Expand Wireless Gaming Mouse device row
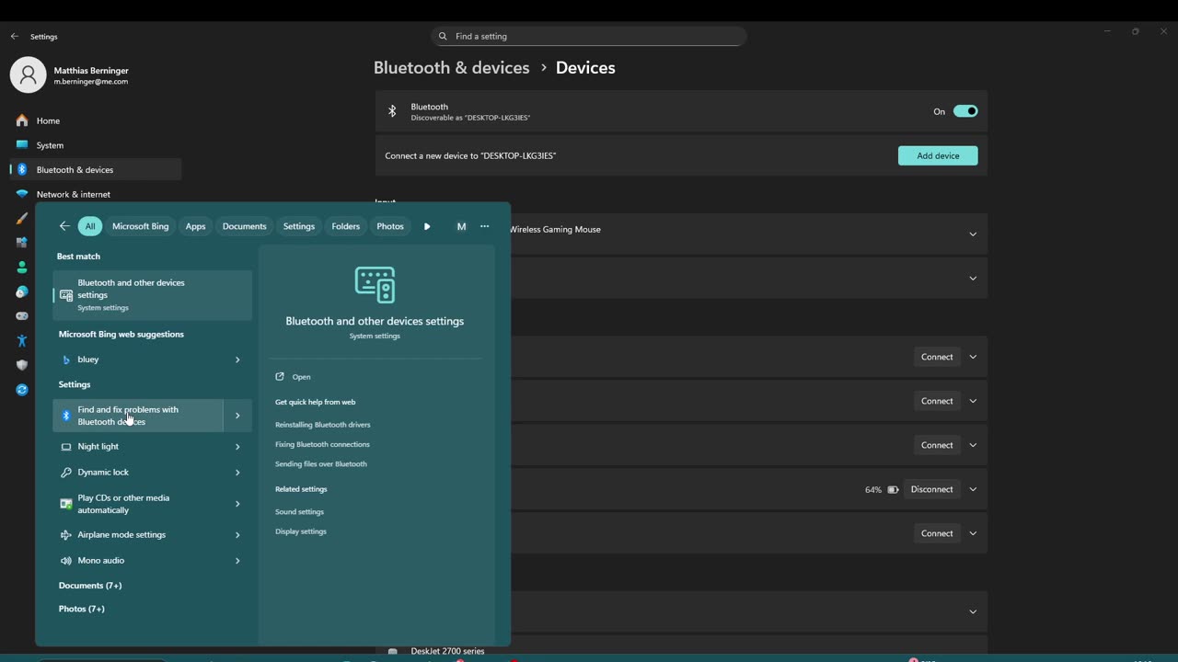The height and width of the screenshot is (662, 1178). coord(973,234)
